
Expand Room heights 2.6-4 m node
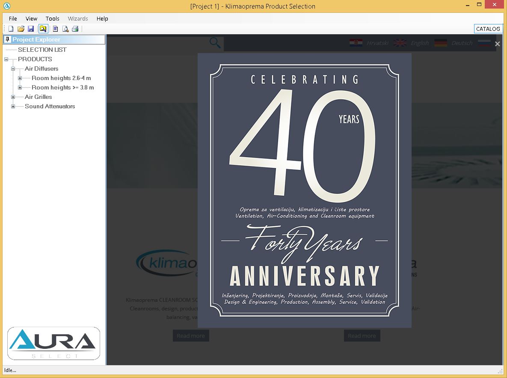(x=20, y=78)
